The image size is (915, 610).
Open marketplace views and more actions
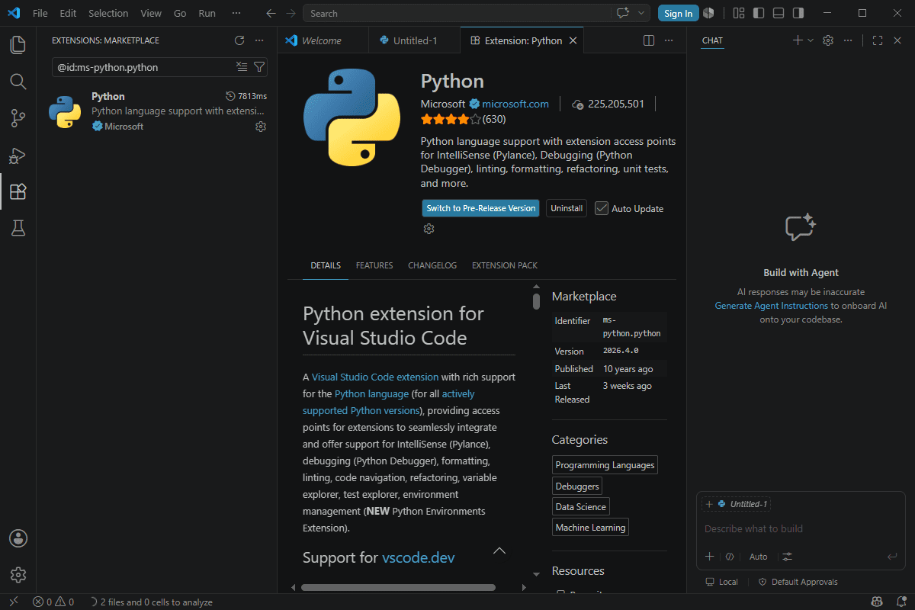[x=259, y=40]
